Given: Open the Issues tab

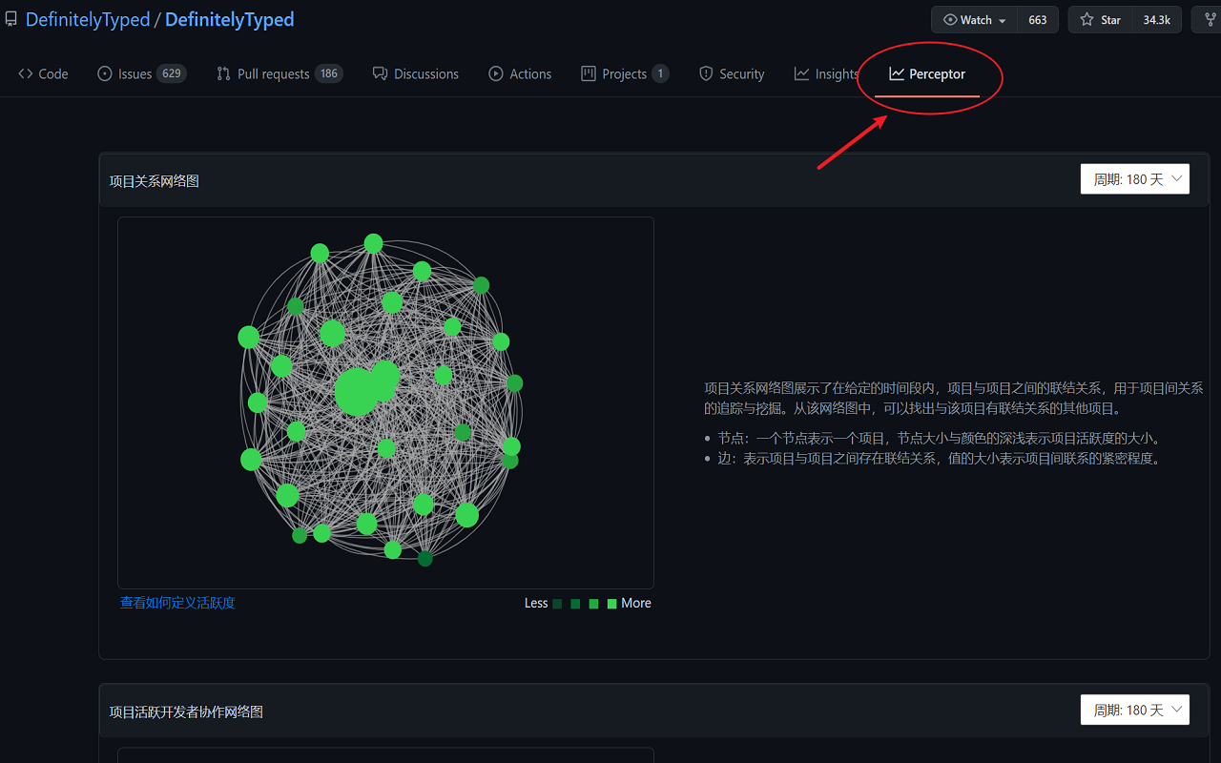Looking at the screenshot, I should [141, 73].
